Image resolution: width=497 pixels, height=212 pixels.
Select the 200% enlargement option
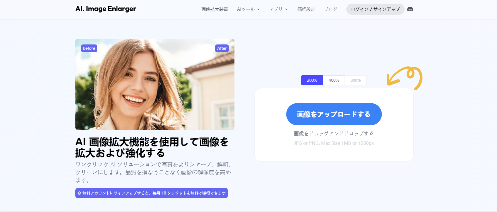(312, 80)
